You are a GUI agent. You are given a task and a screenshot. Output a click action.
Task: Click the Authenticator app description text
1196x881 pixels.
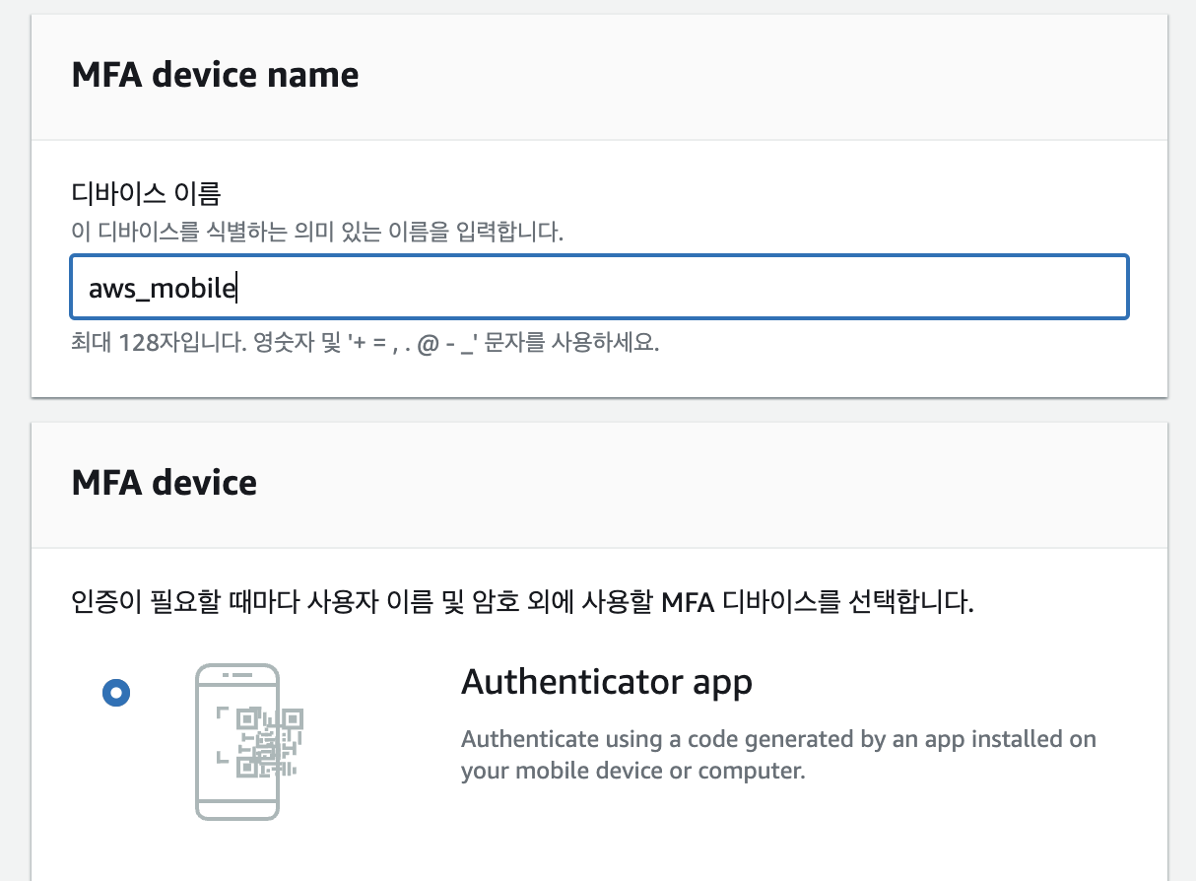pyautogui.click(x=778, y=754)
